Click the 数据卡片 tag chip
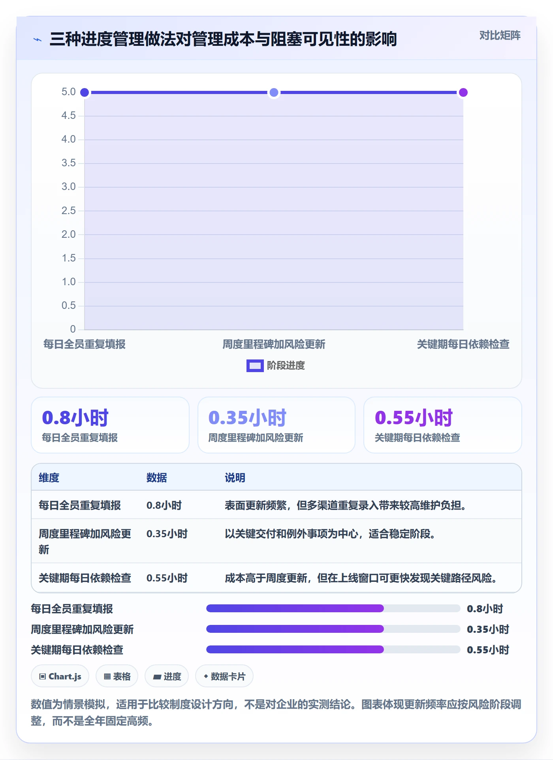This screenshot has width=553, height=760. tap(224, 676)
